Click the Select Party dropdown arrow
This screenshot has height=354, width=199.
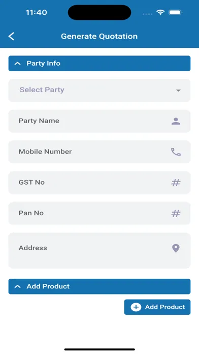point(178,91)
